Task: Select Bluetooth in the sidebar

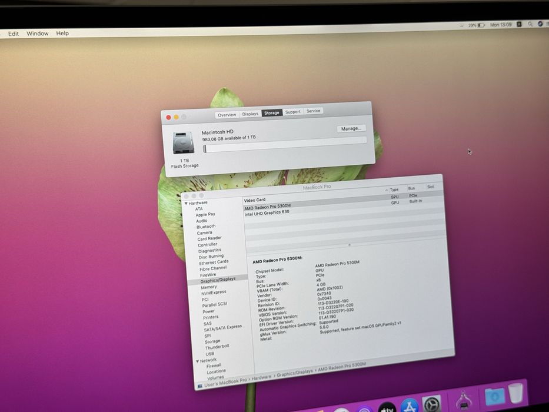Action: [x=206, y=227]
